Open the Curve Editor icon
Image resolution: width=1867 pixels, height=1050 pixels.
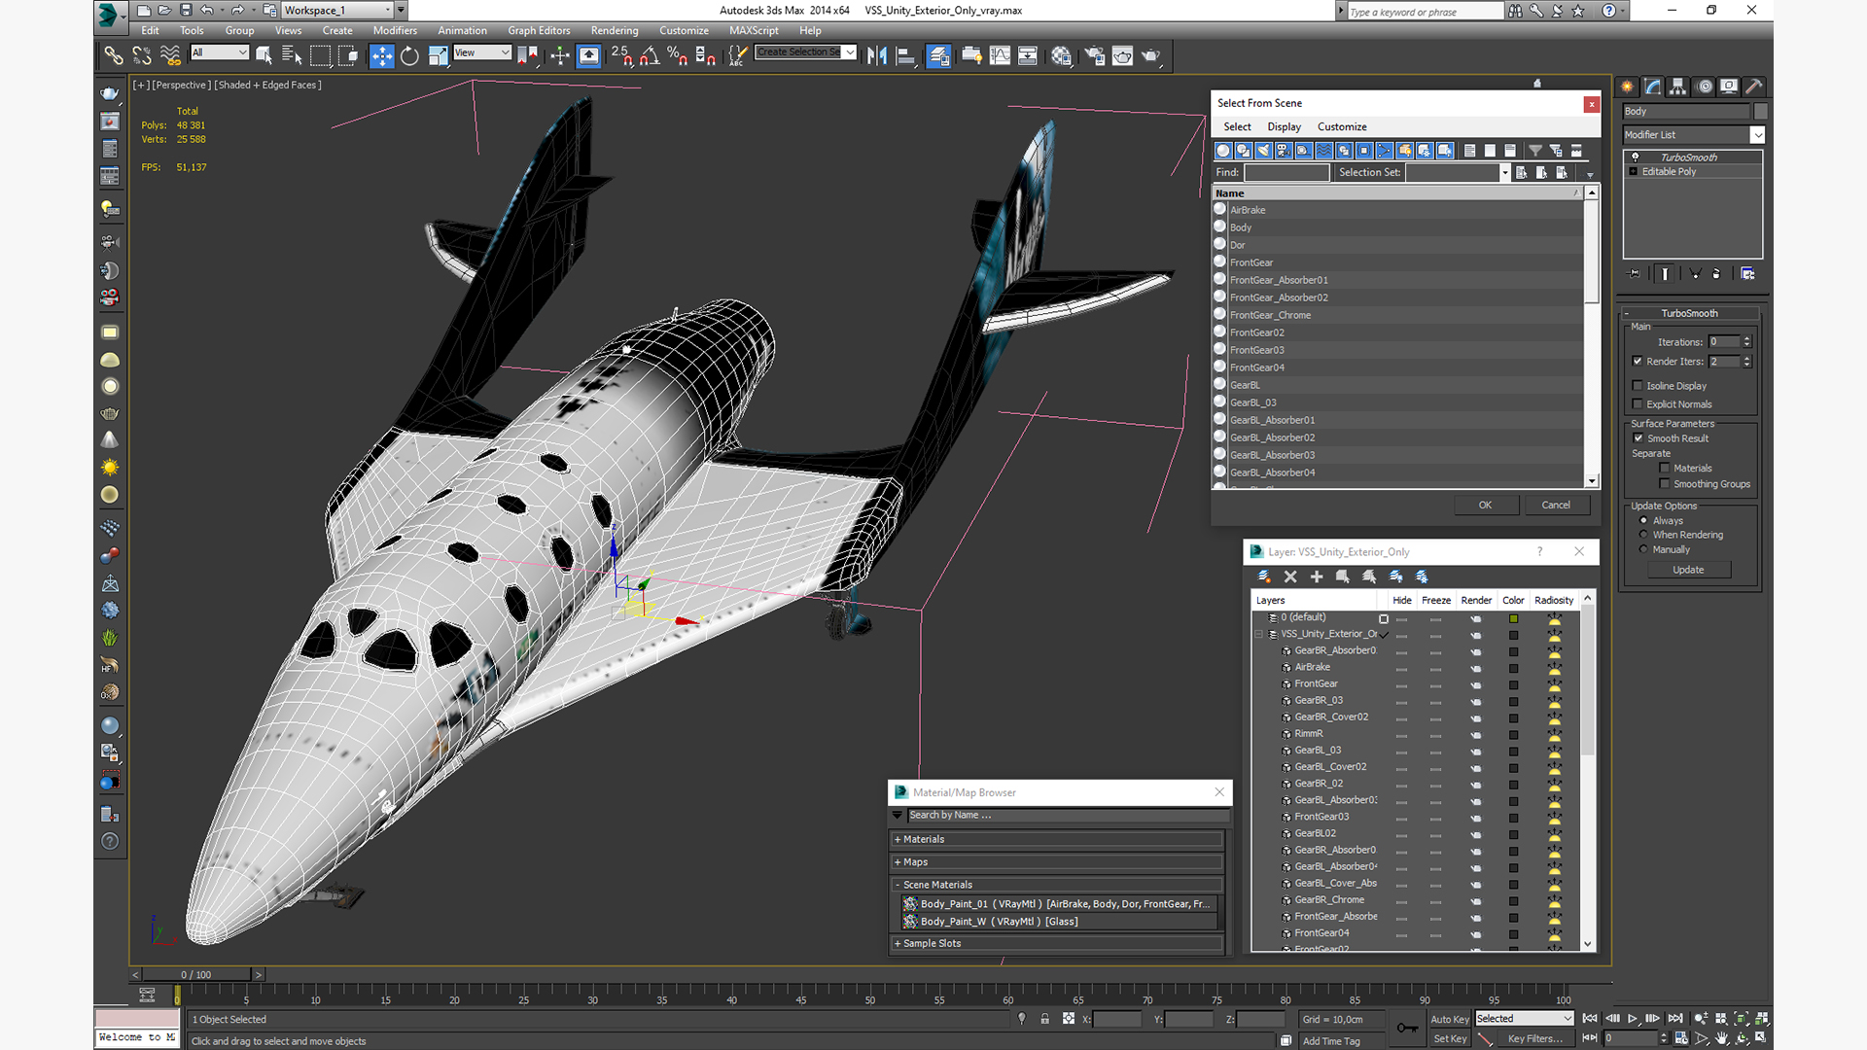click(x=1000, y=55)
